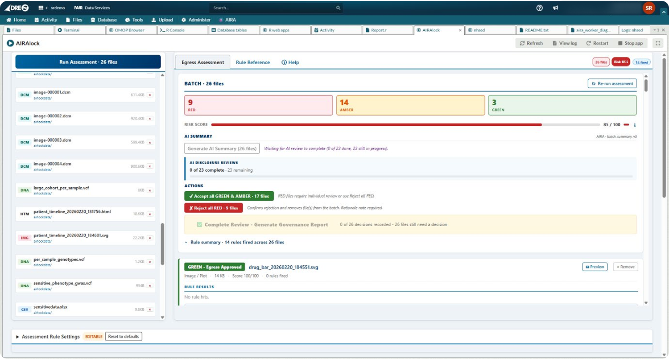This screenshot has height=359, width=669.
Task: Remove sensitivedata.xlsx from the list
Action: [x=150, y=309]
